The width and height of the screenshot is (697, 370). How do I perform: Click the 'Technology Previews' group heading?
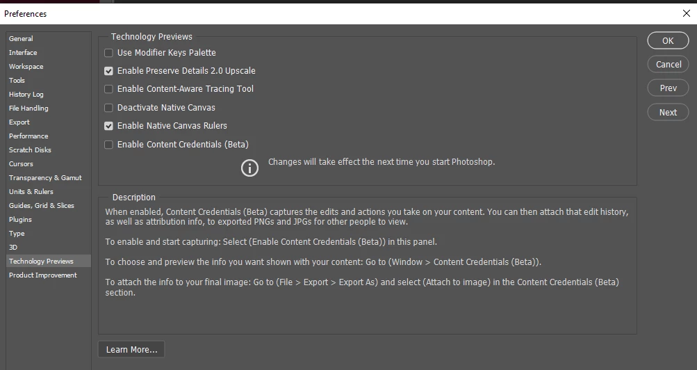pos(151,36)
